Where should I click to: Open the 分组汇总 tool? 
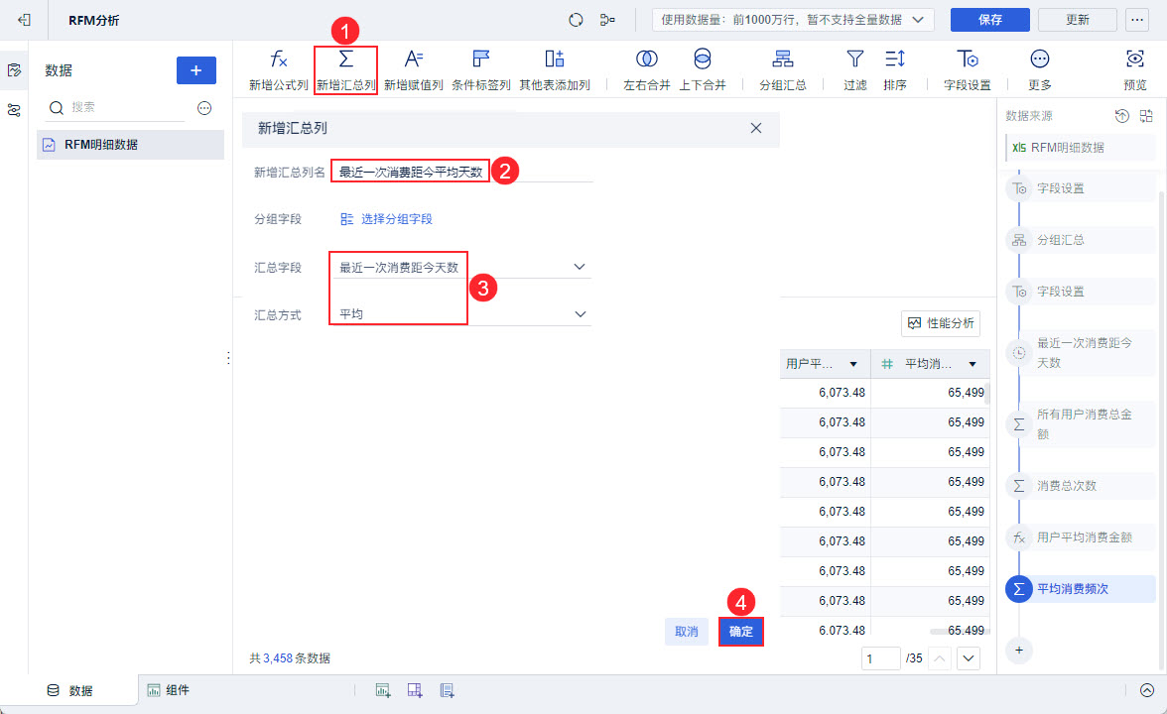tap(782, 69)
